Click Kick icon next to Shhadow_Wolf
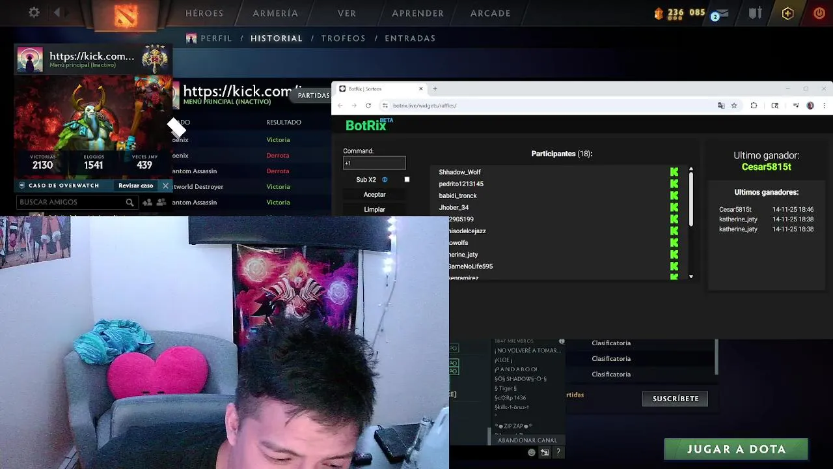833x469 pixels. tap(674, 172)
